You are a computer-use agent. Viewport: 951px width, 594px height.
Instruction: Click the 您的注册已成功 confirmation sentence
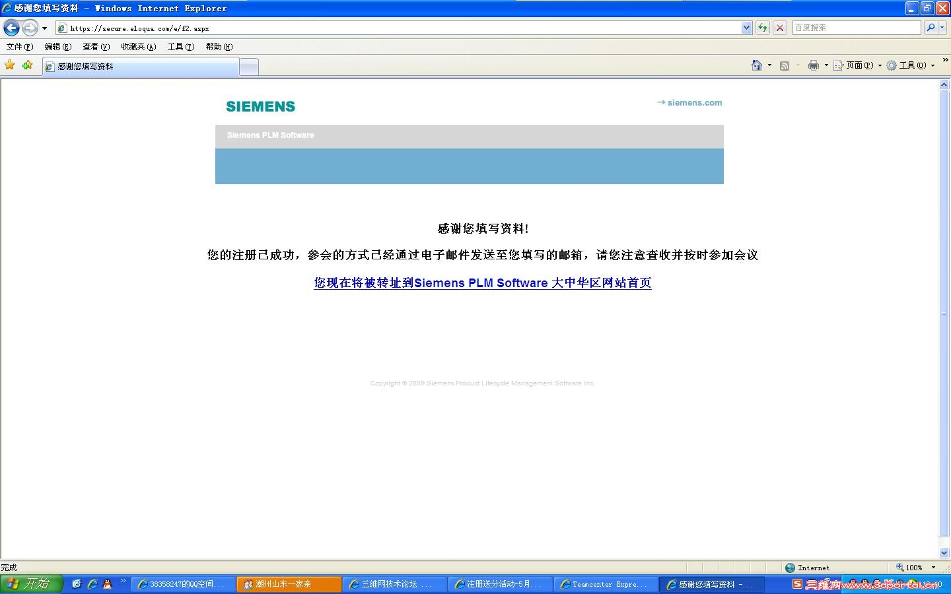483,255
